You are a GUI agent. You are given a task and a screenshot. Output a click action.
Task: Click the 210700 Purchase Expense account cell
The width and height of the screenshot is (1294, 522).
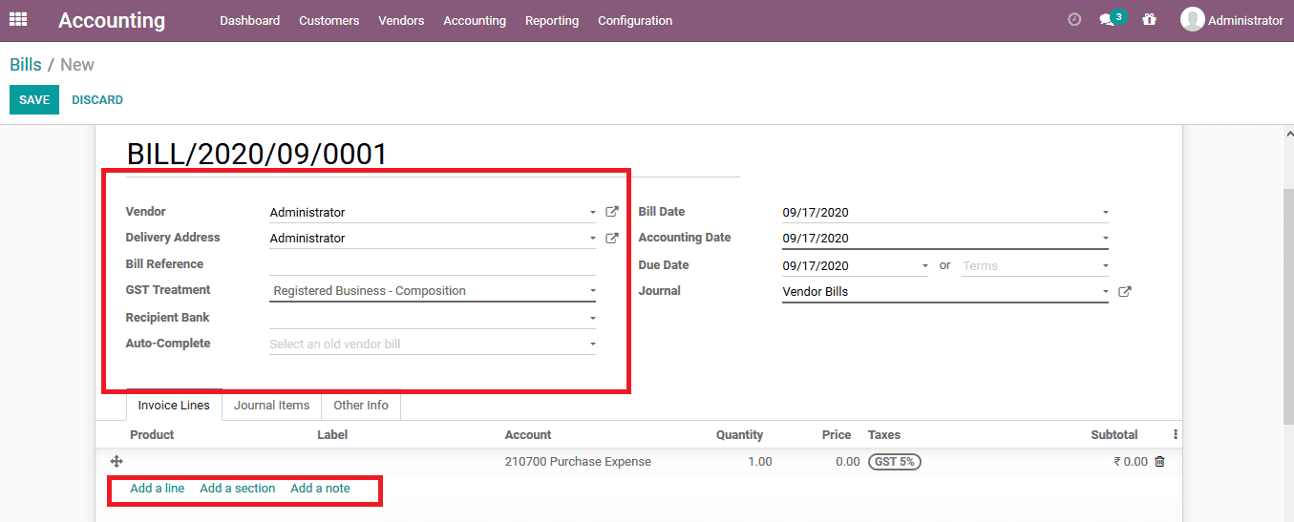(x=578, y=462)
